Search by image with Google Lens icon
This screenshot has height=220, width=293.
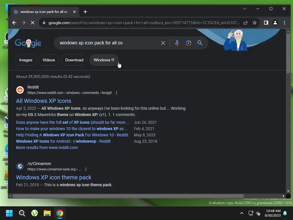tap(188, 43)
